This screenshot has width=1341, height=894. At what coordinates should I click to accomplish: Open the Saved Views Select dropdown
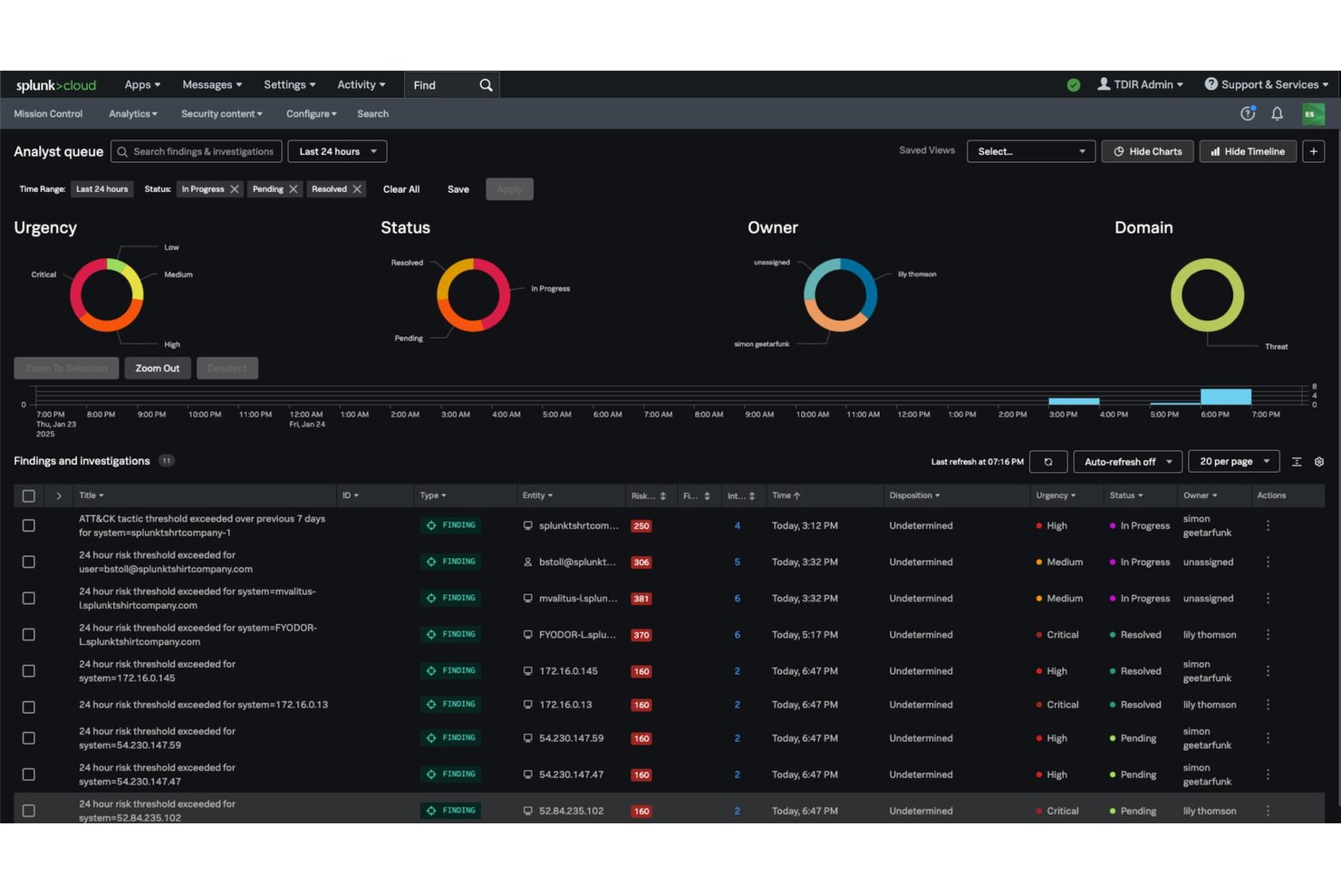[x=1031, y=151]
